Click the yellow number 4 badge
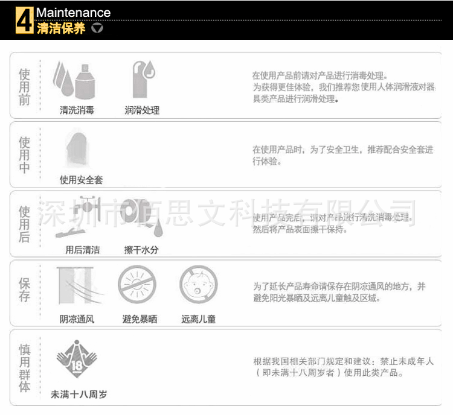The image size is (453, 415). click(x=25, y=20)
